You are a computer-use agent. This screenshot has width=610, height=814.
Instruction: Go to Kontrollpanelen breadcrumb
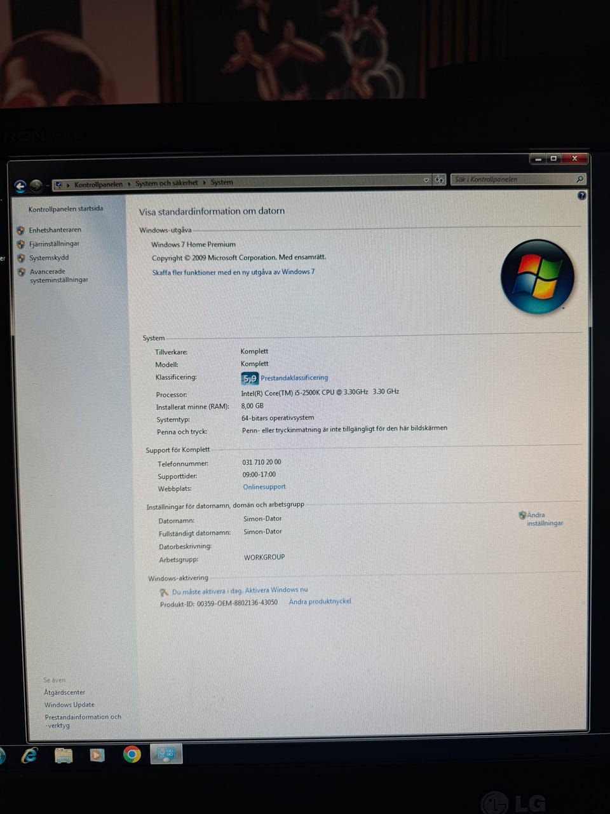pos(98,184)
